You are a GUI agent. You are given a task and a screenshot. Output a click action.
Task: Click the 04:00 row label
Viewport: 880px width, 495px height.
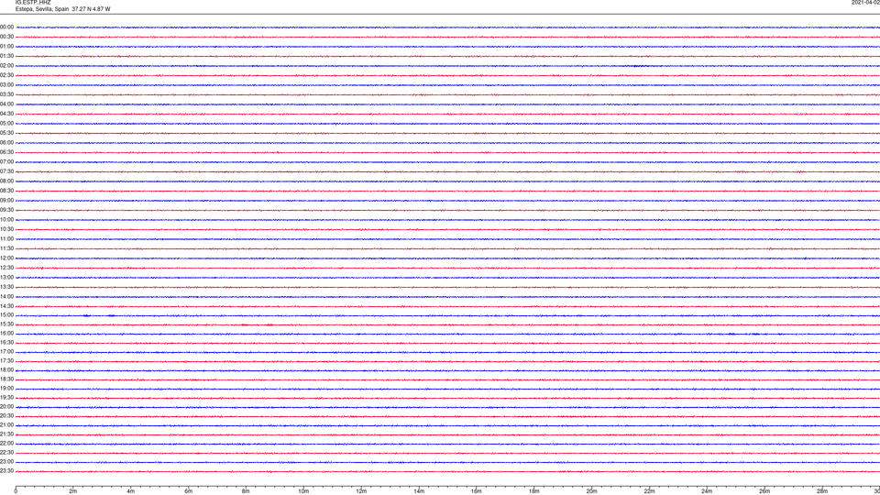[x=6, y=104]
